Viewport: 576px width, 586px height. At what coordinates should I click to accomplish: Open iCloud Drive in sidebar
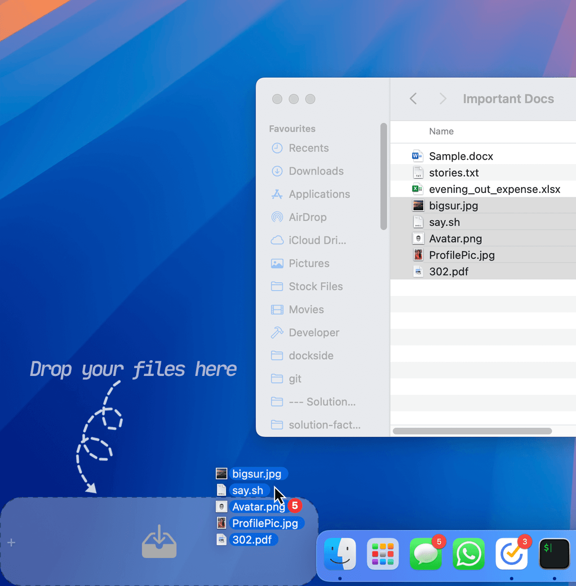tap(308, 240)
